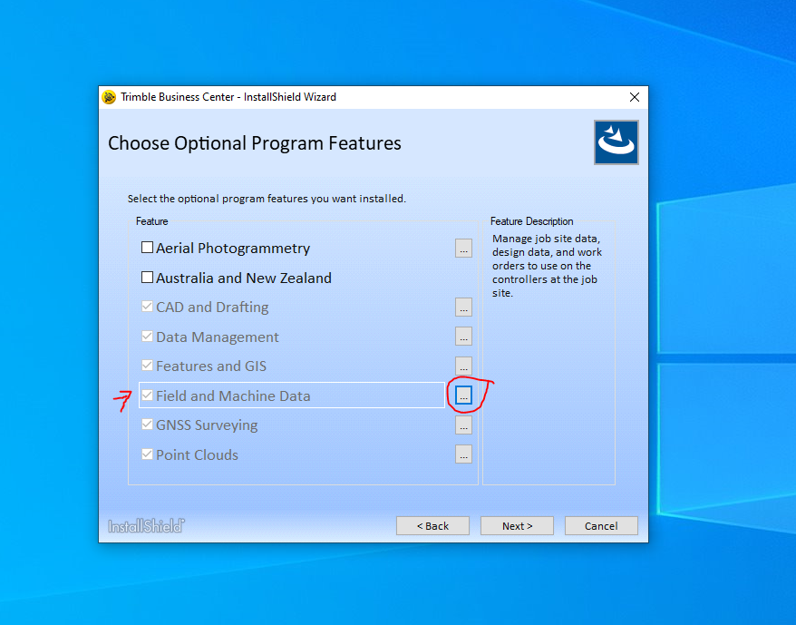Check the Australia and New Zealand checkbox

(x=147, y=278)
